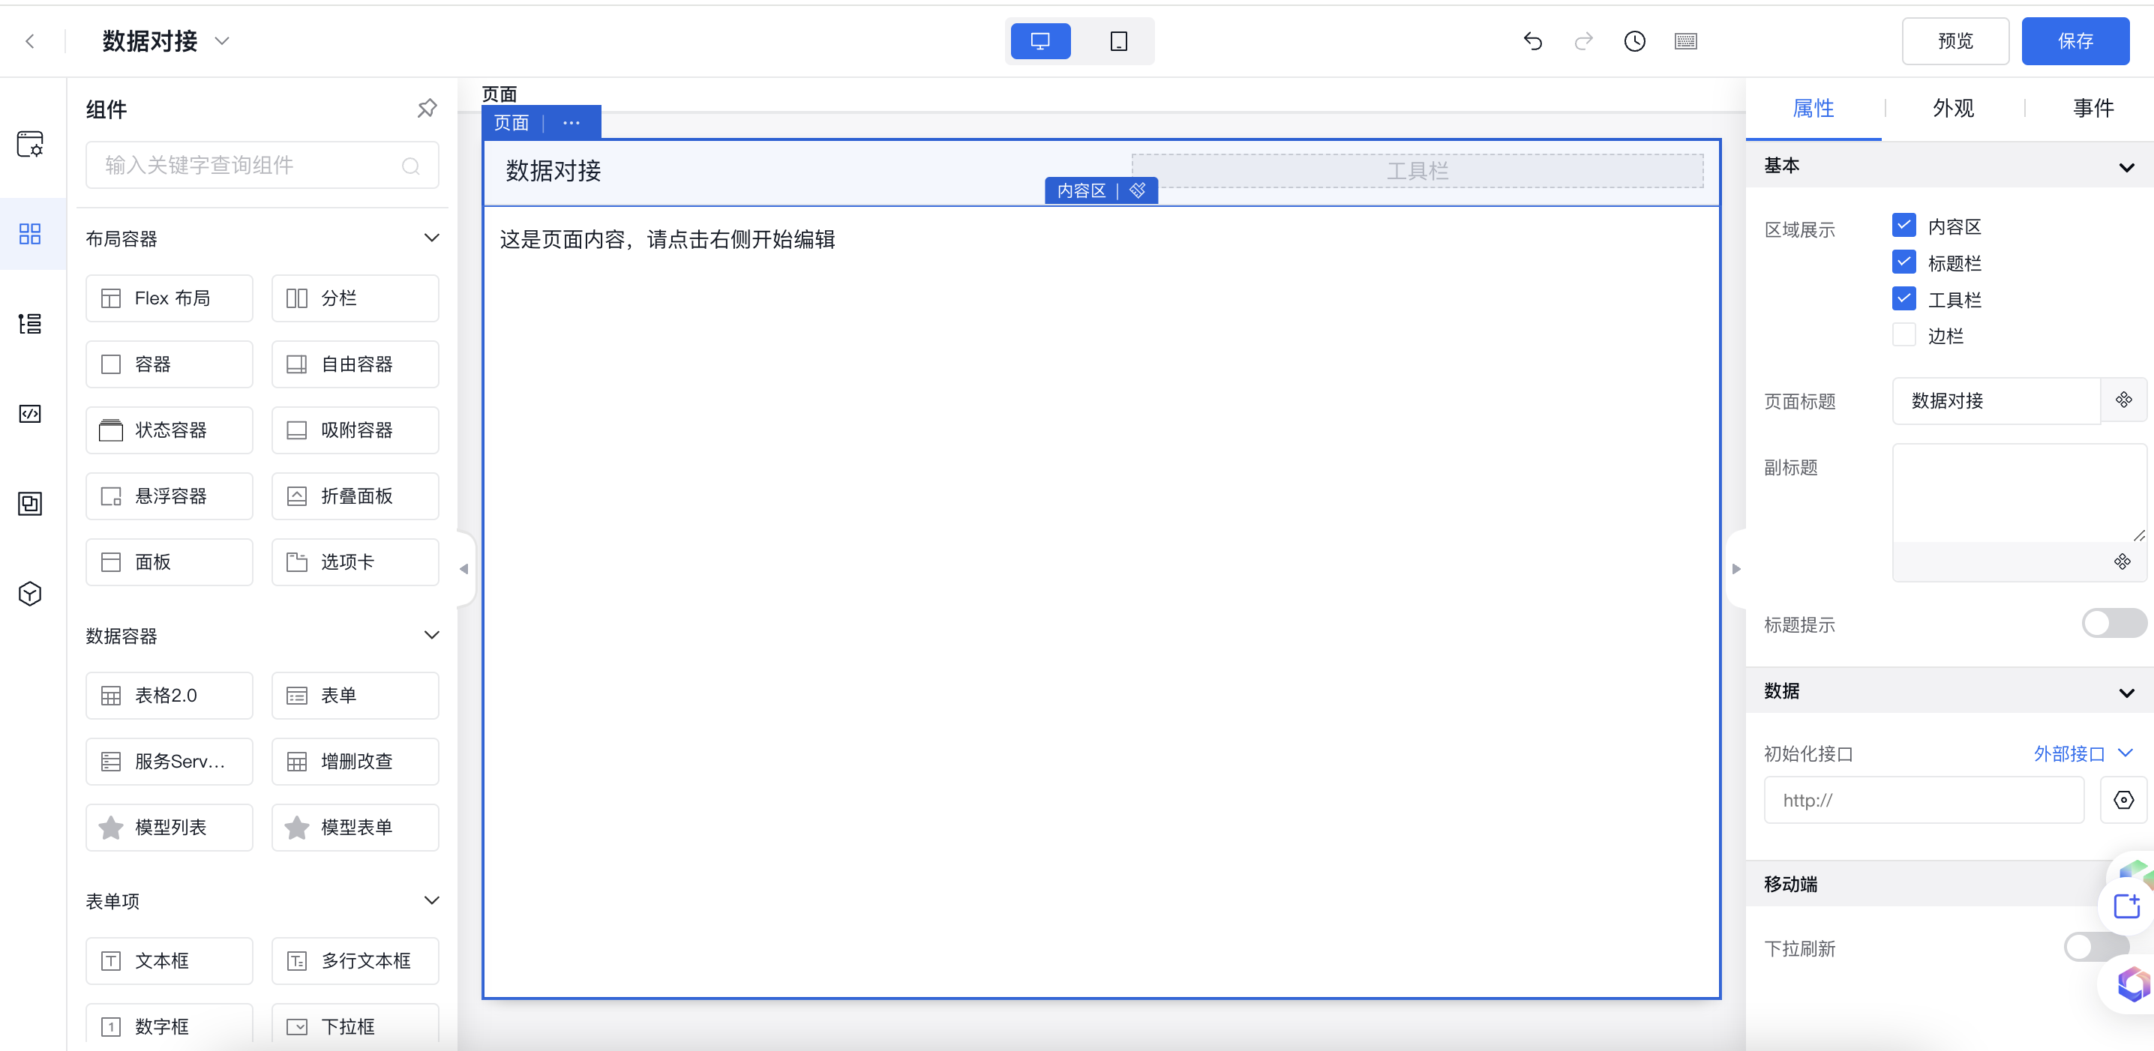Click the content area style icon
This screenshot has height=1051, width=2154.
tap(1137, 190)
